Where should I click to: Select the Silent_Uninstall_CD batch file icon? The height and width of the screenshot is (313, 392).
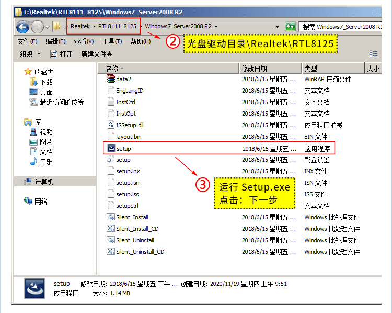tap(111, 251)
